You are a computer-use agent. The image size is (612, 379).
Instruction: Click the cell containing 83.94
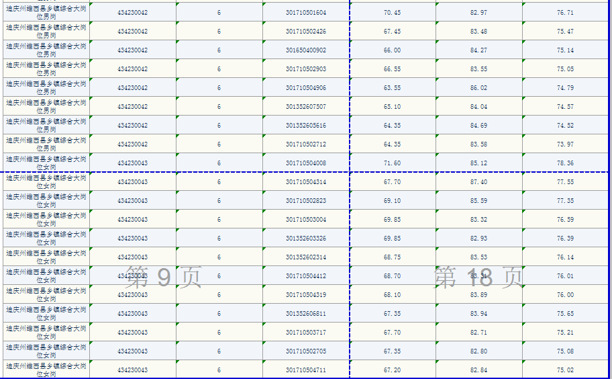478,314
